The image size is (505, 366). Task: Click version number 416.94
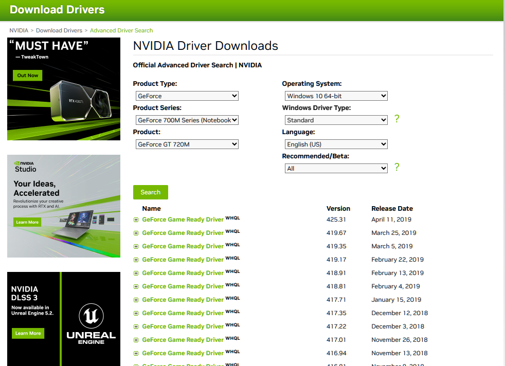336,353
